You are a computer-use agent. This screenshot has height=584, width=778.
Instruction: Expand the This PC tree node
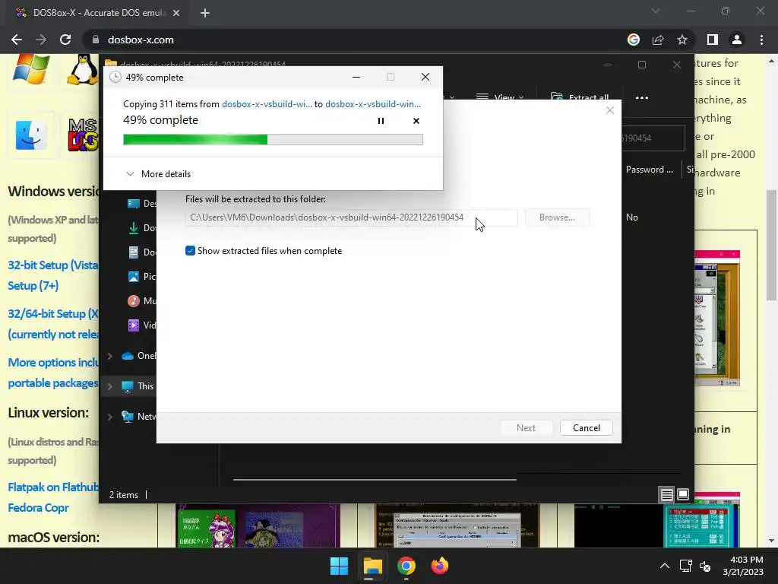[x=110, y=386]
